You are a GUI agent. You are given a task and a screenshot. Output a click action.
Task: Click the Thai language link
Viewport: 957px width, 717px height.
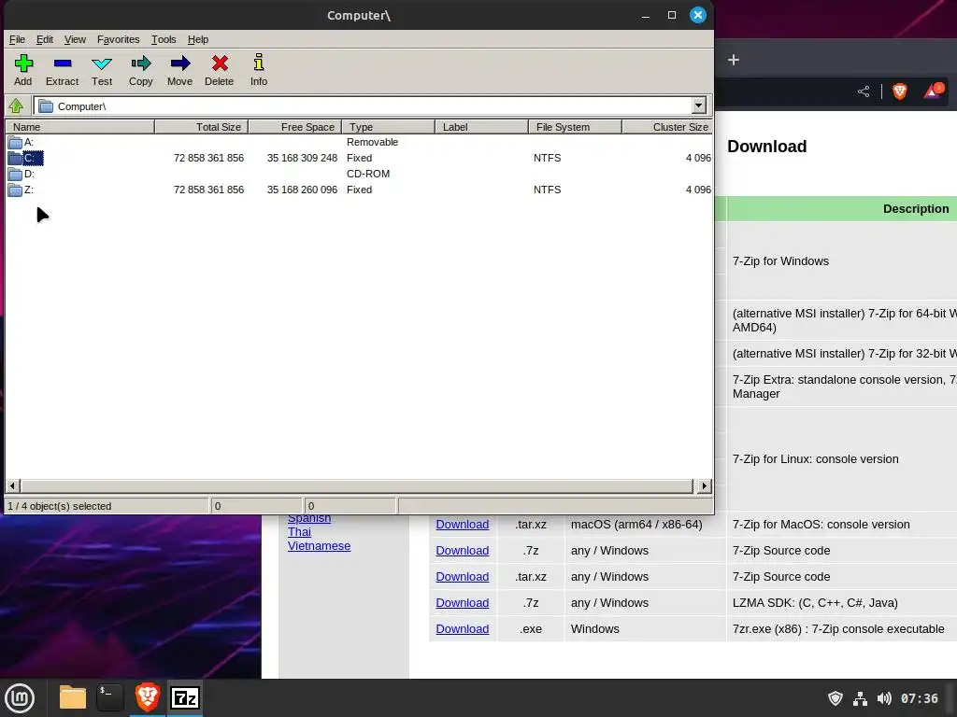point(299,532)
